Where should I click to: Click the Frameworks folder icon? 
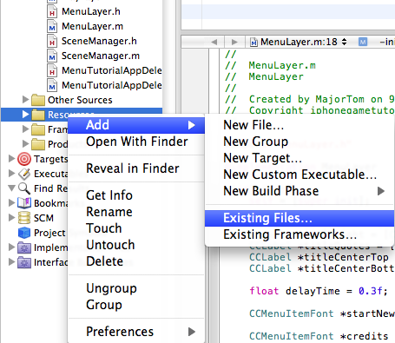38,129
